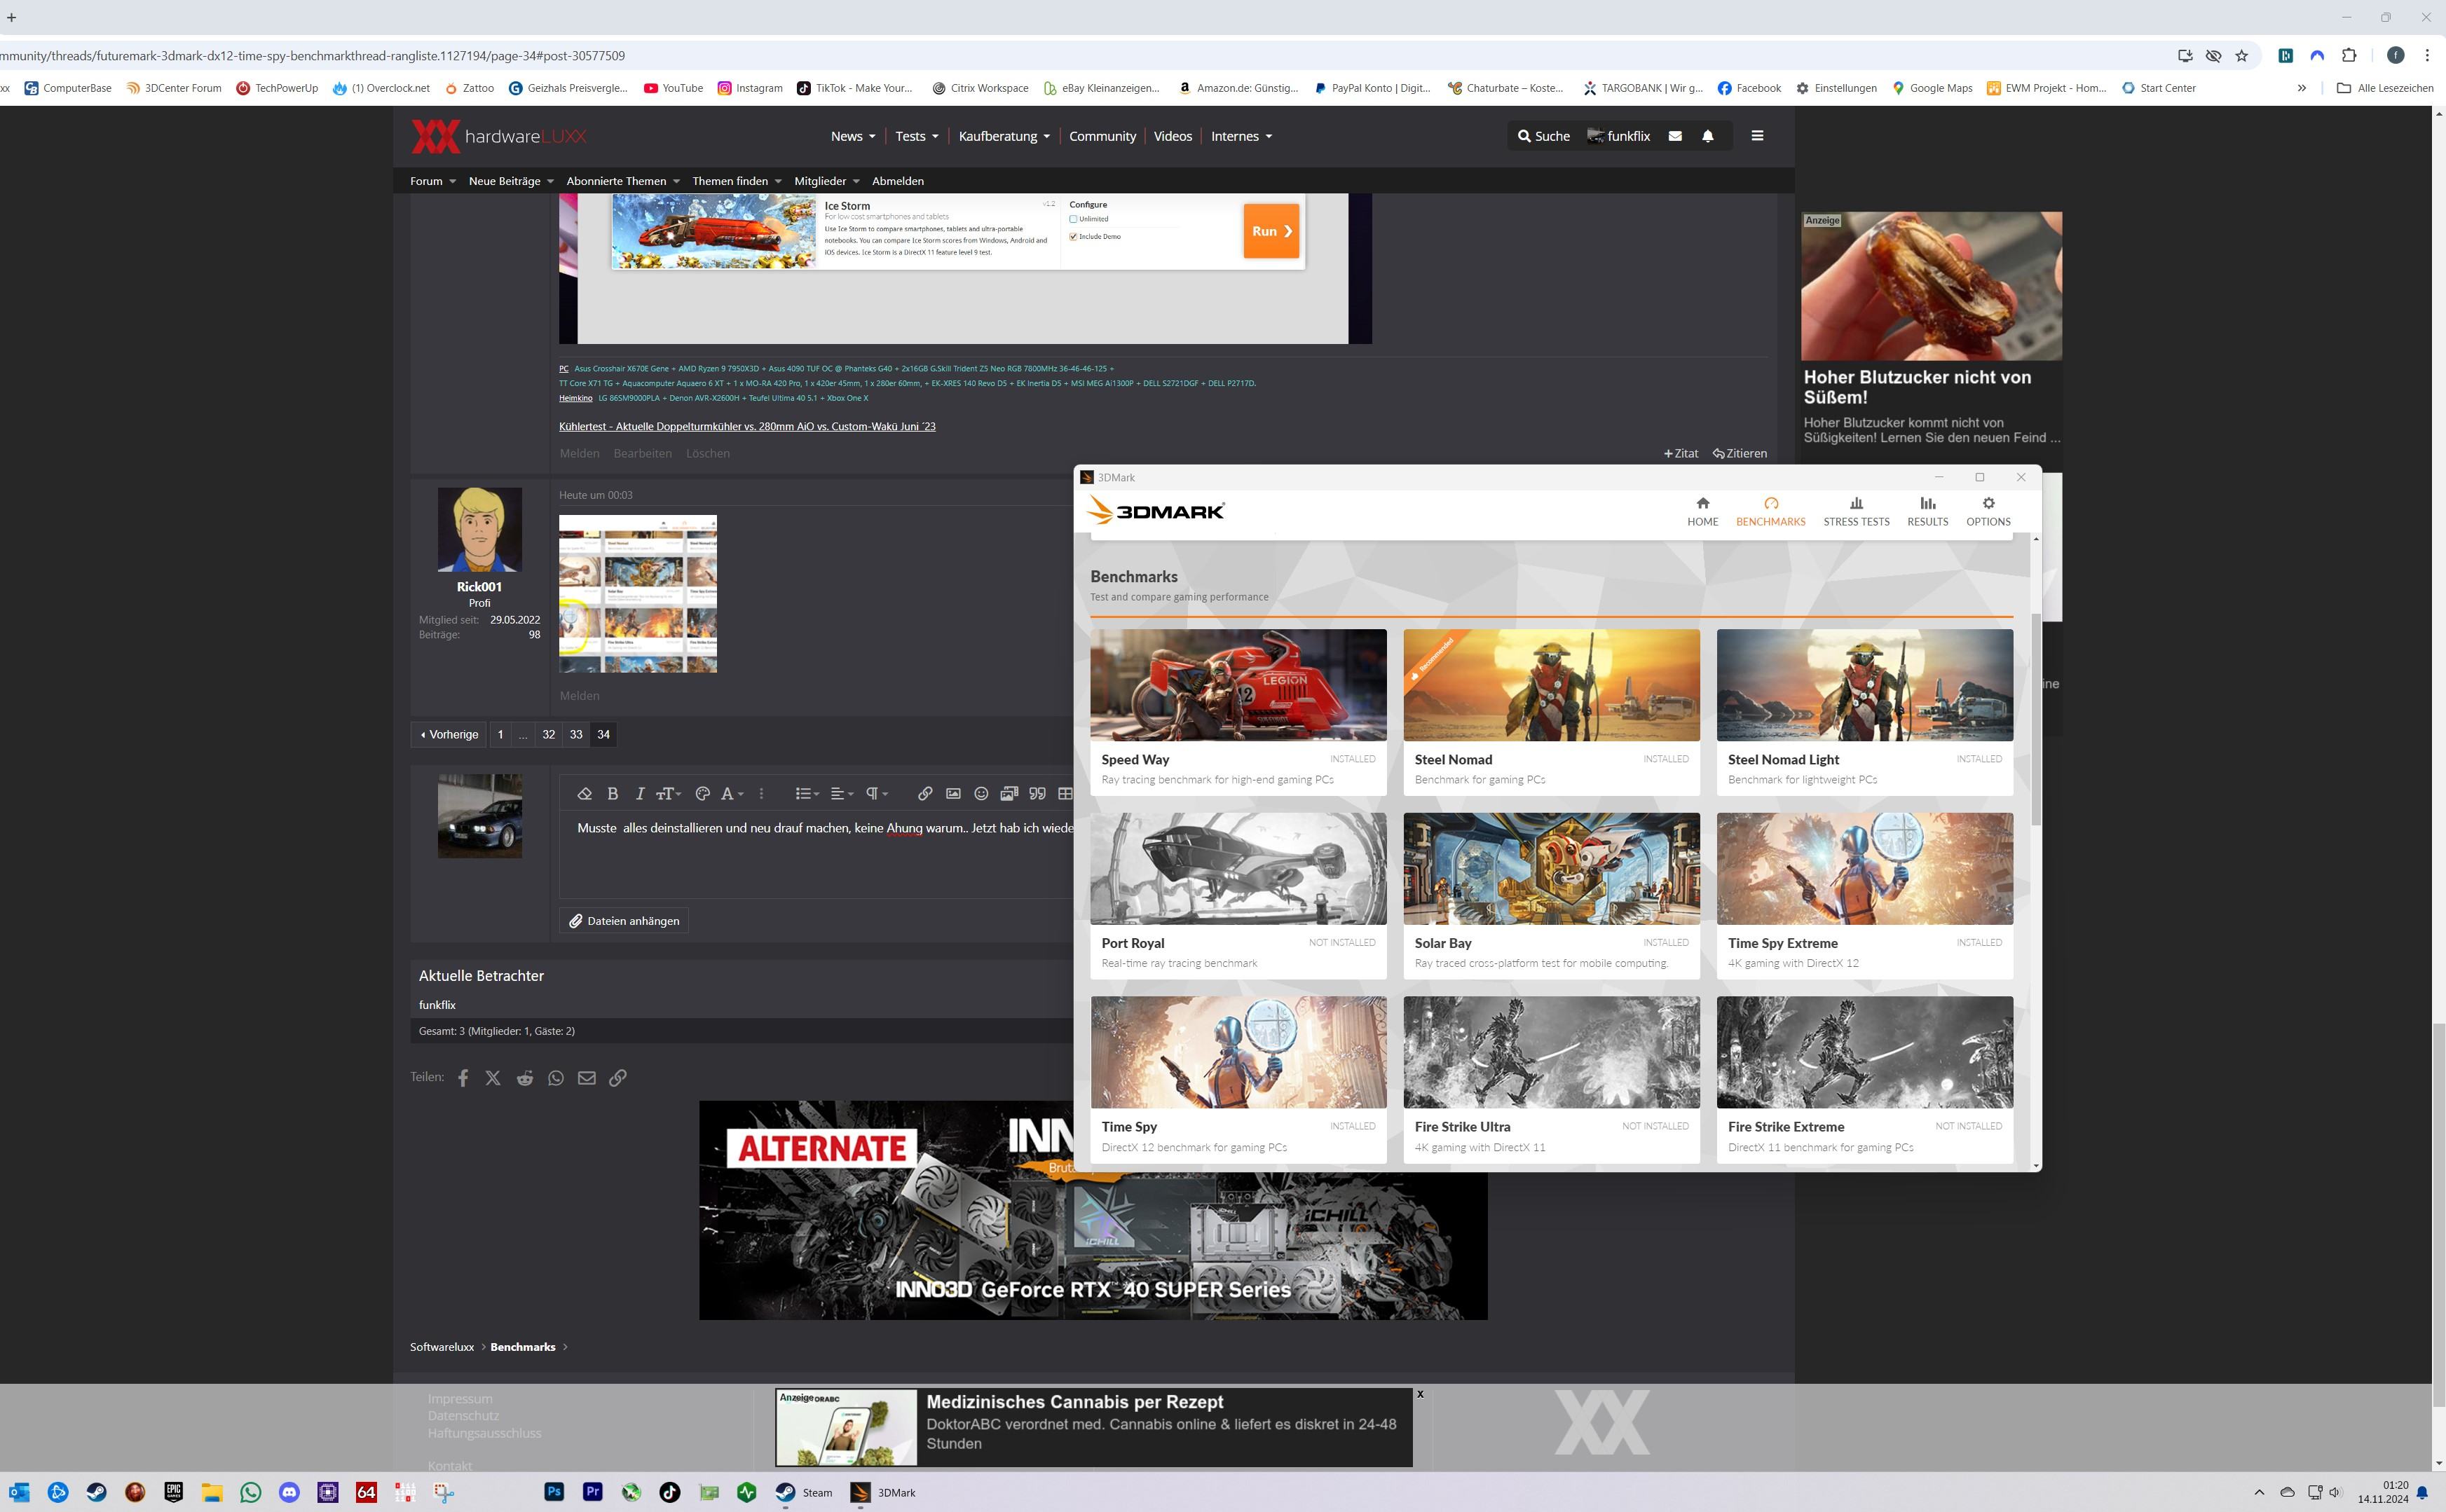Click Zitieren on the upper post

1740,453
